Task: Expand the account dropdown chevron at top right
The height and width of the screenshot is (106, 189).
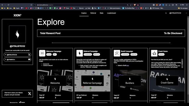Action: [186, 13]
